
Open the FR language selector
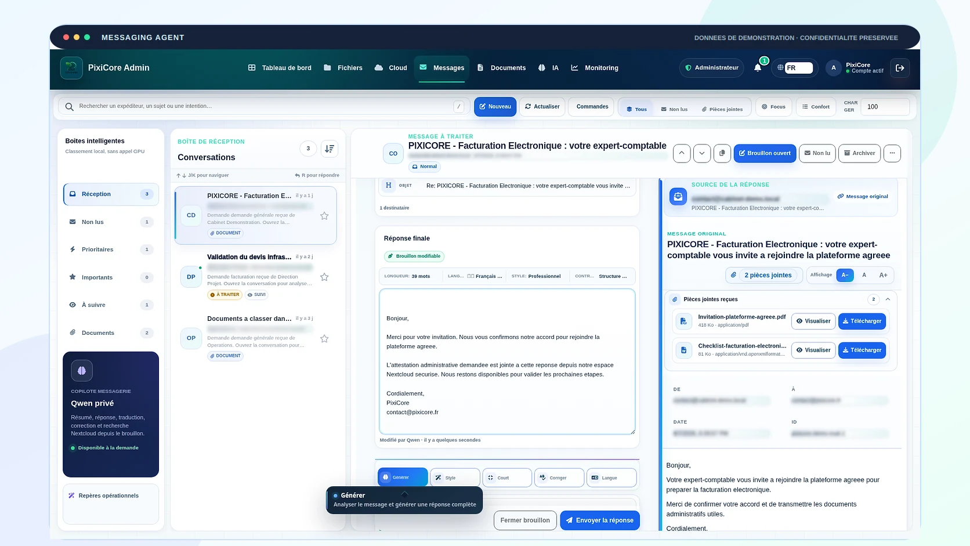click(x=794, y=68)
